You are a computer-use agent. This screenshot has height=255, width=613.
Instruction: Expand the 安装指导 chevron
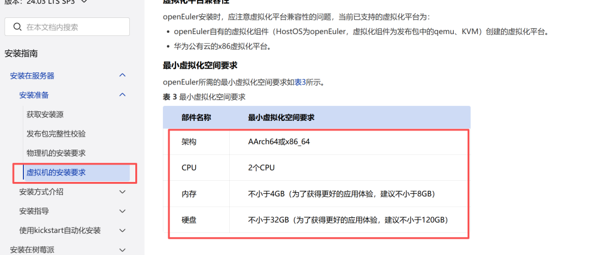coord(122,211)
